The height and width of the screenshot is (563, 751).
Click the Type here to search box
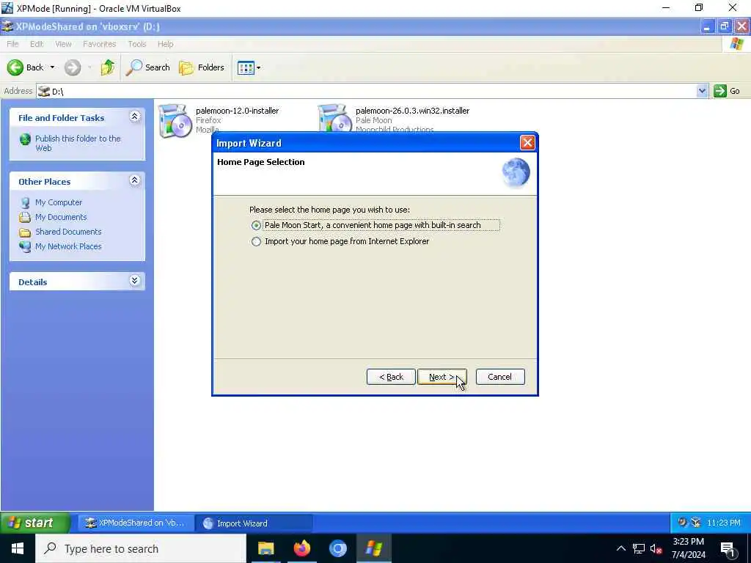[141, 548]
